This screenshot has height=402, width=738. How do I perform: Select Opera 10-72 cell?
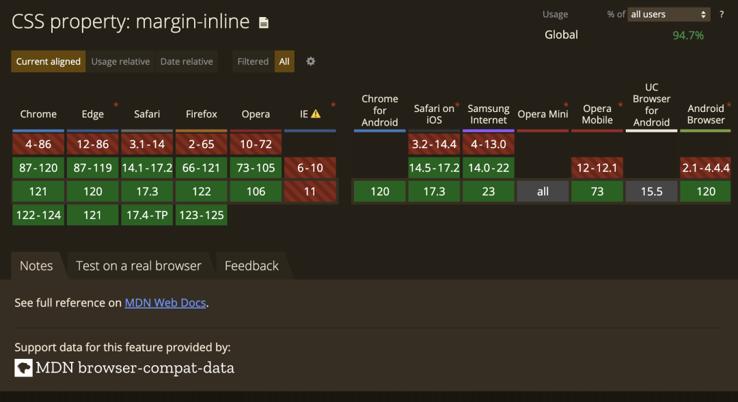coord(256,144)
